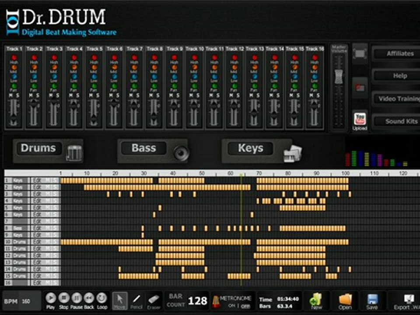Click the keyboard icon beside Keys
The width and height of the screenshot is (420, 315).
[293, 154]
